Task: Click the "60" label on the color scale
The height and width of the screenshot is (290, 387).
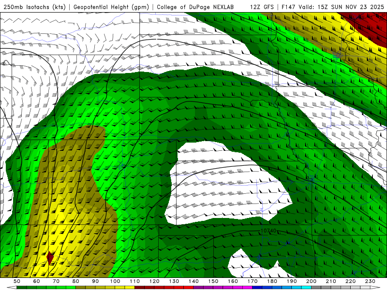Action: [x=37, y=281]
